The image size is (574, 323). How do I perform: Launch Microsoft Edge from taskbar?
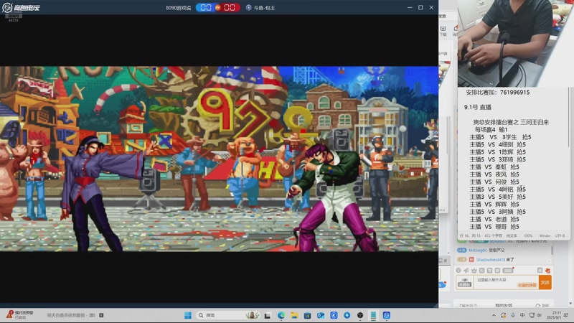click(x=281, y=315)
